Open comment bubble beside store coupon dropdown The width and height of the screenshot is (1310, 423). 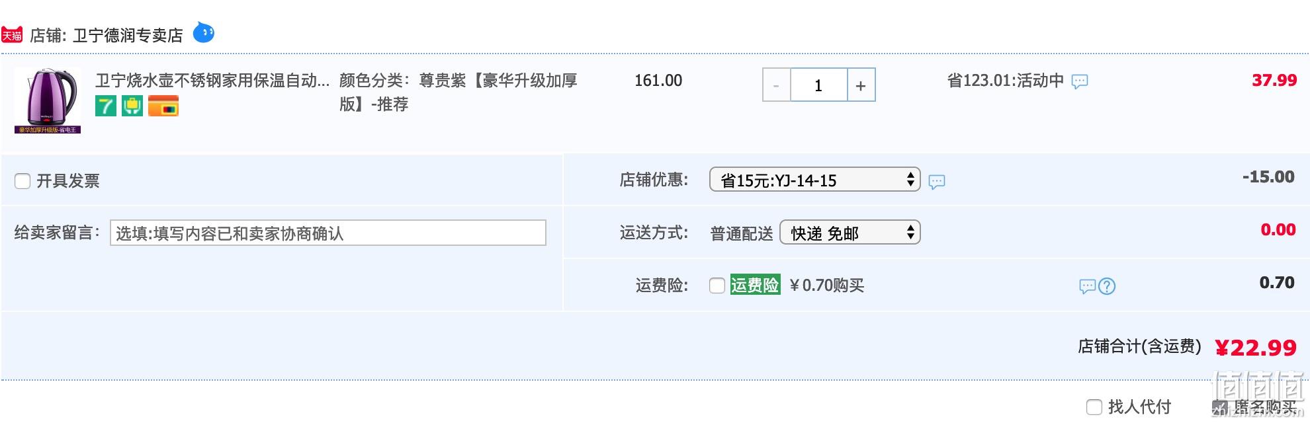tap(937, 182)
